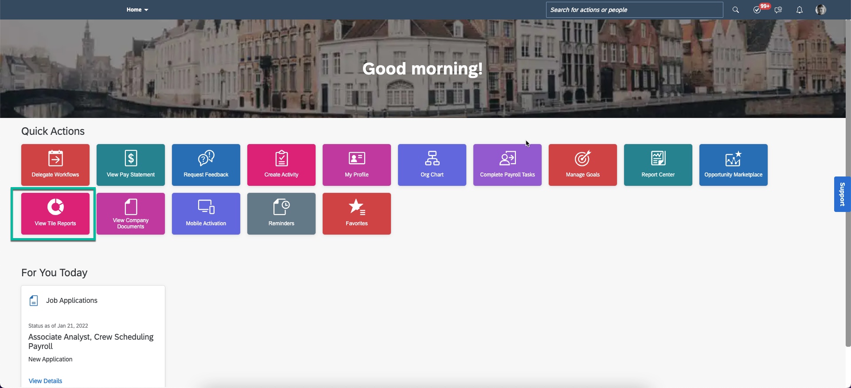
Task: Click the Job Applications document icon
Action: 34,301
